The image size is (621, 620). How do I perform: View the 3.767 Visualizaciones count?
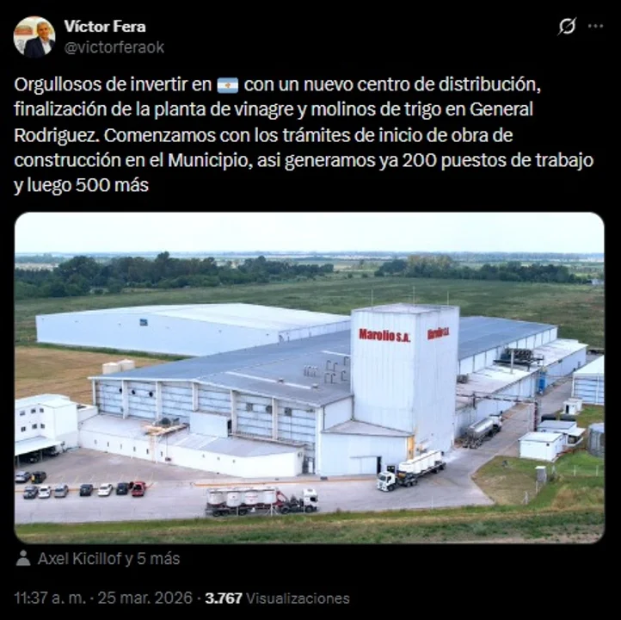277,598
